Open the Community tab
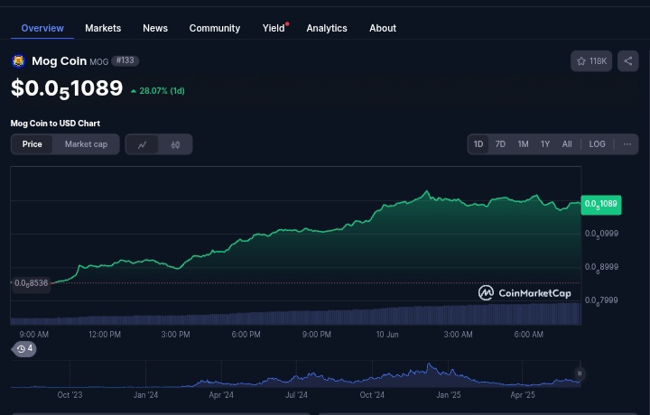The height and width of the screenshot is (415, 650). [215, 28]
